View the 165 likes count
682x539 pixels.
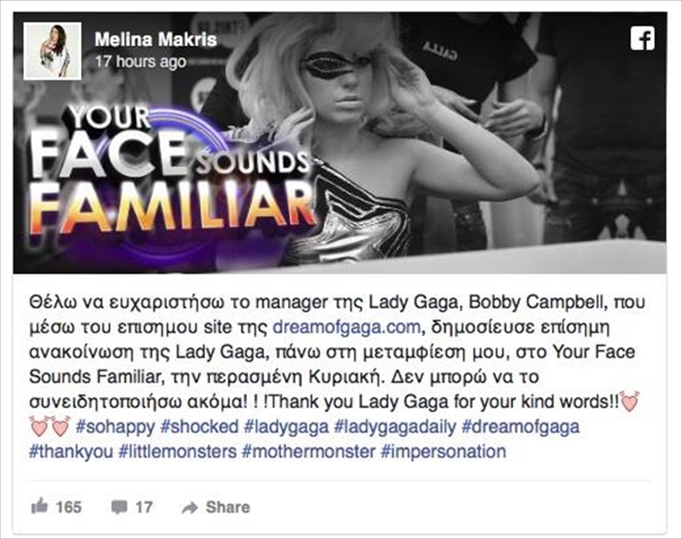coord(69,507)
